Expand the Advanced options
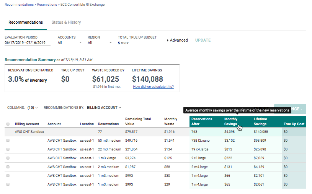312x194 pixels. pyautogui.click(x=177, y=40)
